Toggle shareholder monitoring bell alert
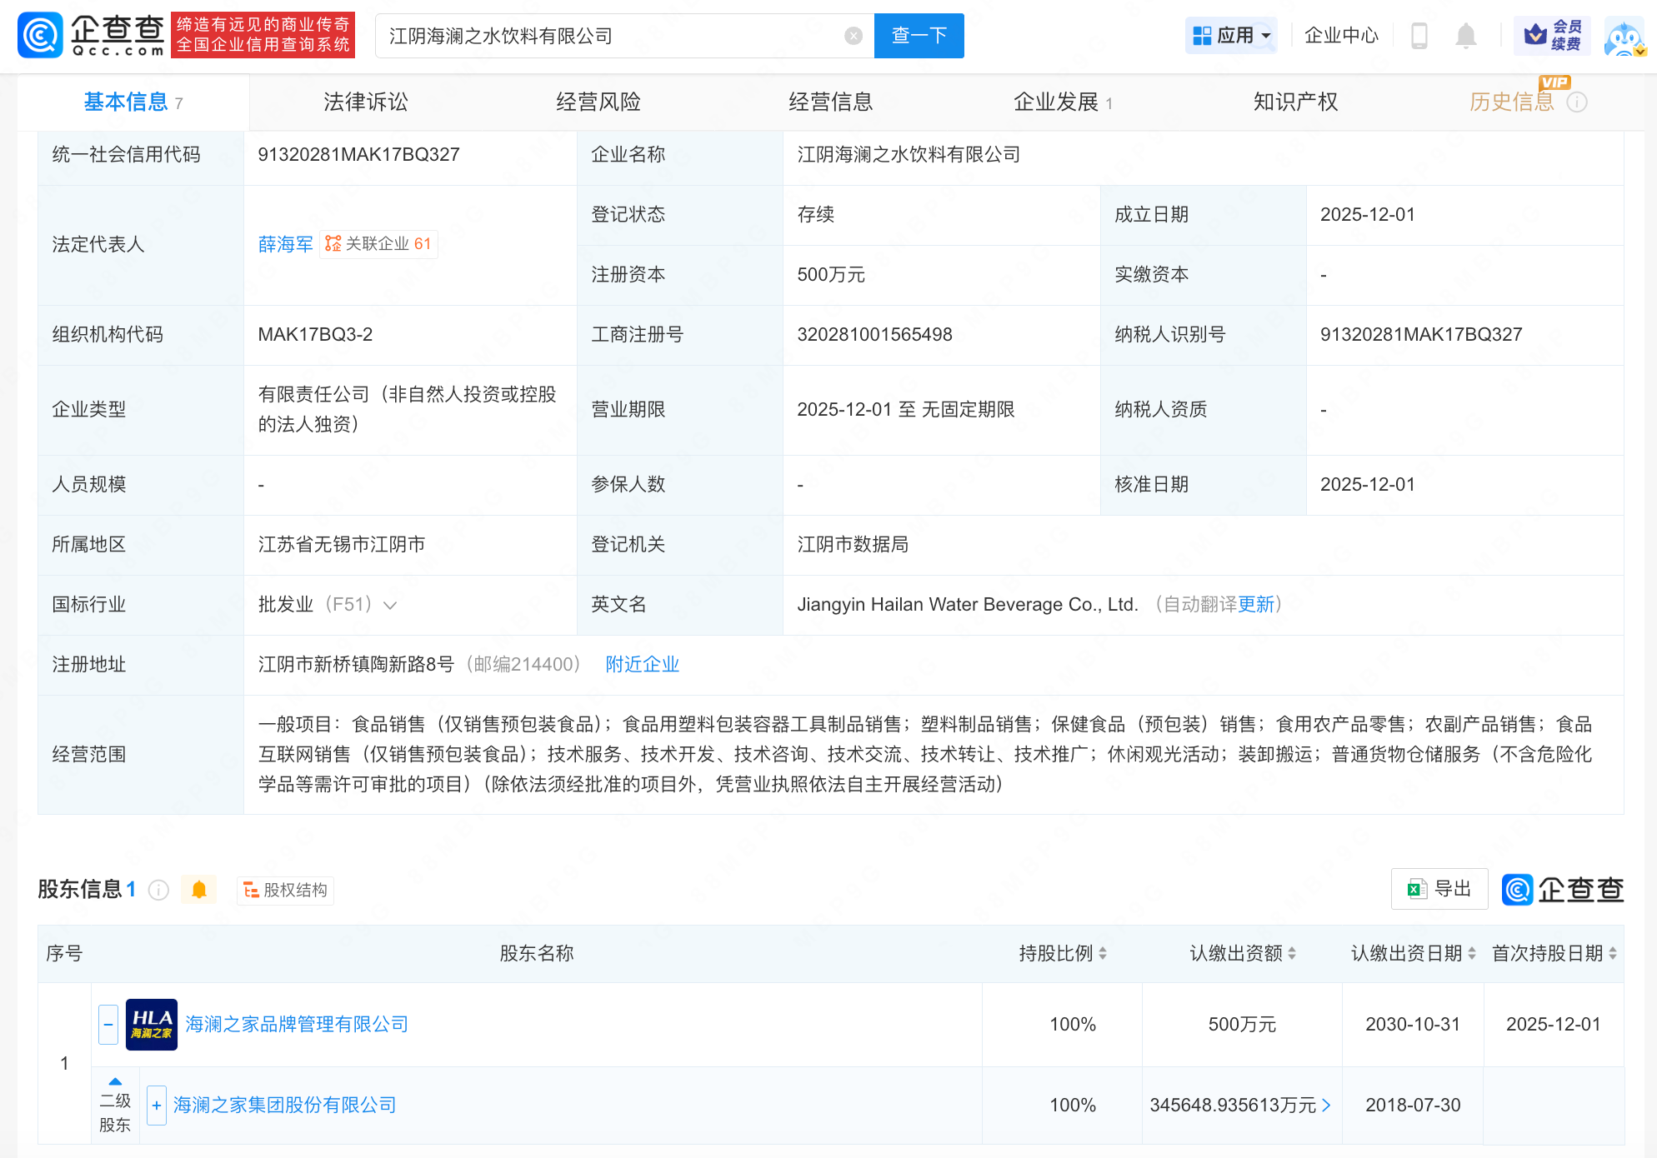The height and width of the screenshot is (1158, 1657). pyautogui.click(x=199, y=891)
